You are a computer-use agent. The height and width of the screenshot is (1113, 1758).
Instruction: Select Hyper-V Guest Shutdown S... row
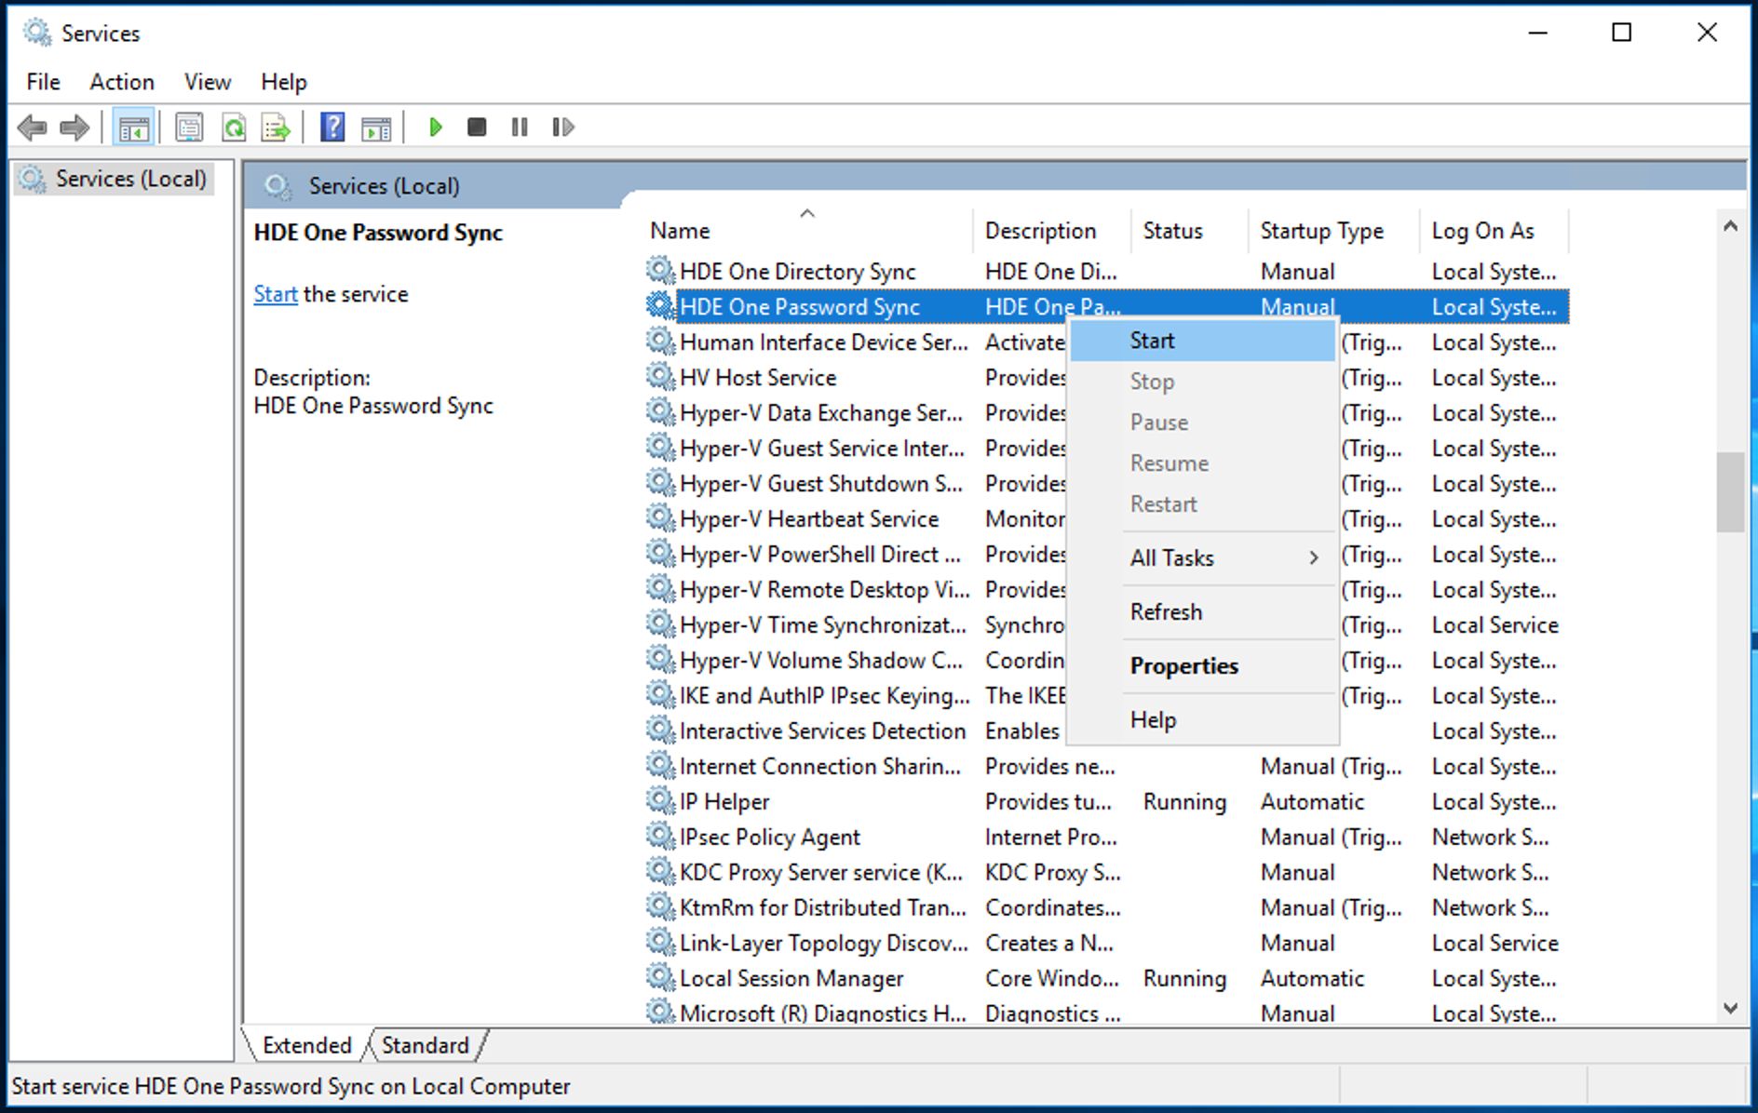(x=1107, y=483)
